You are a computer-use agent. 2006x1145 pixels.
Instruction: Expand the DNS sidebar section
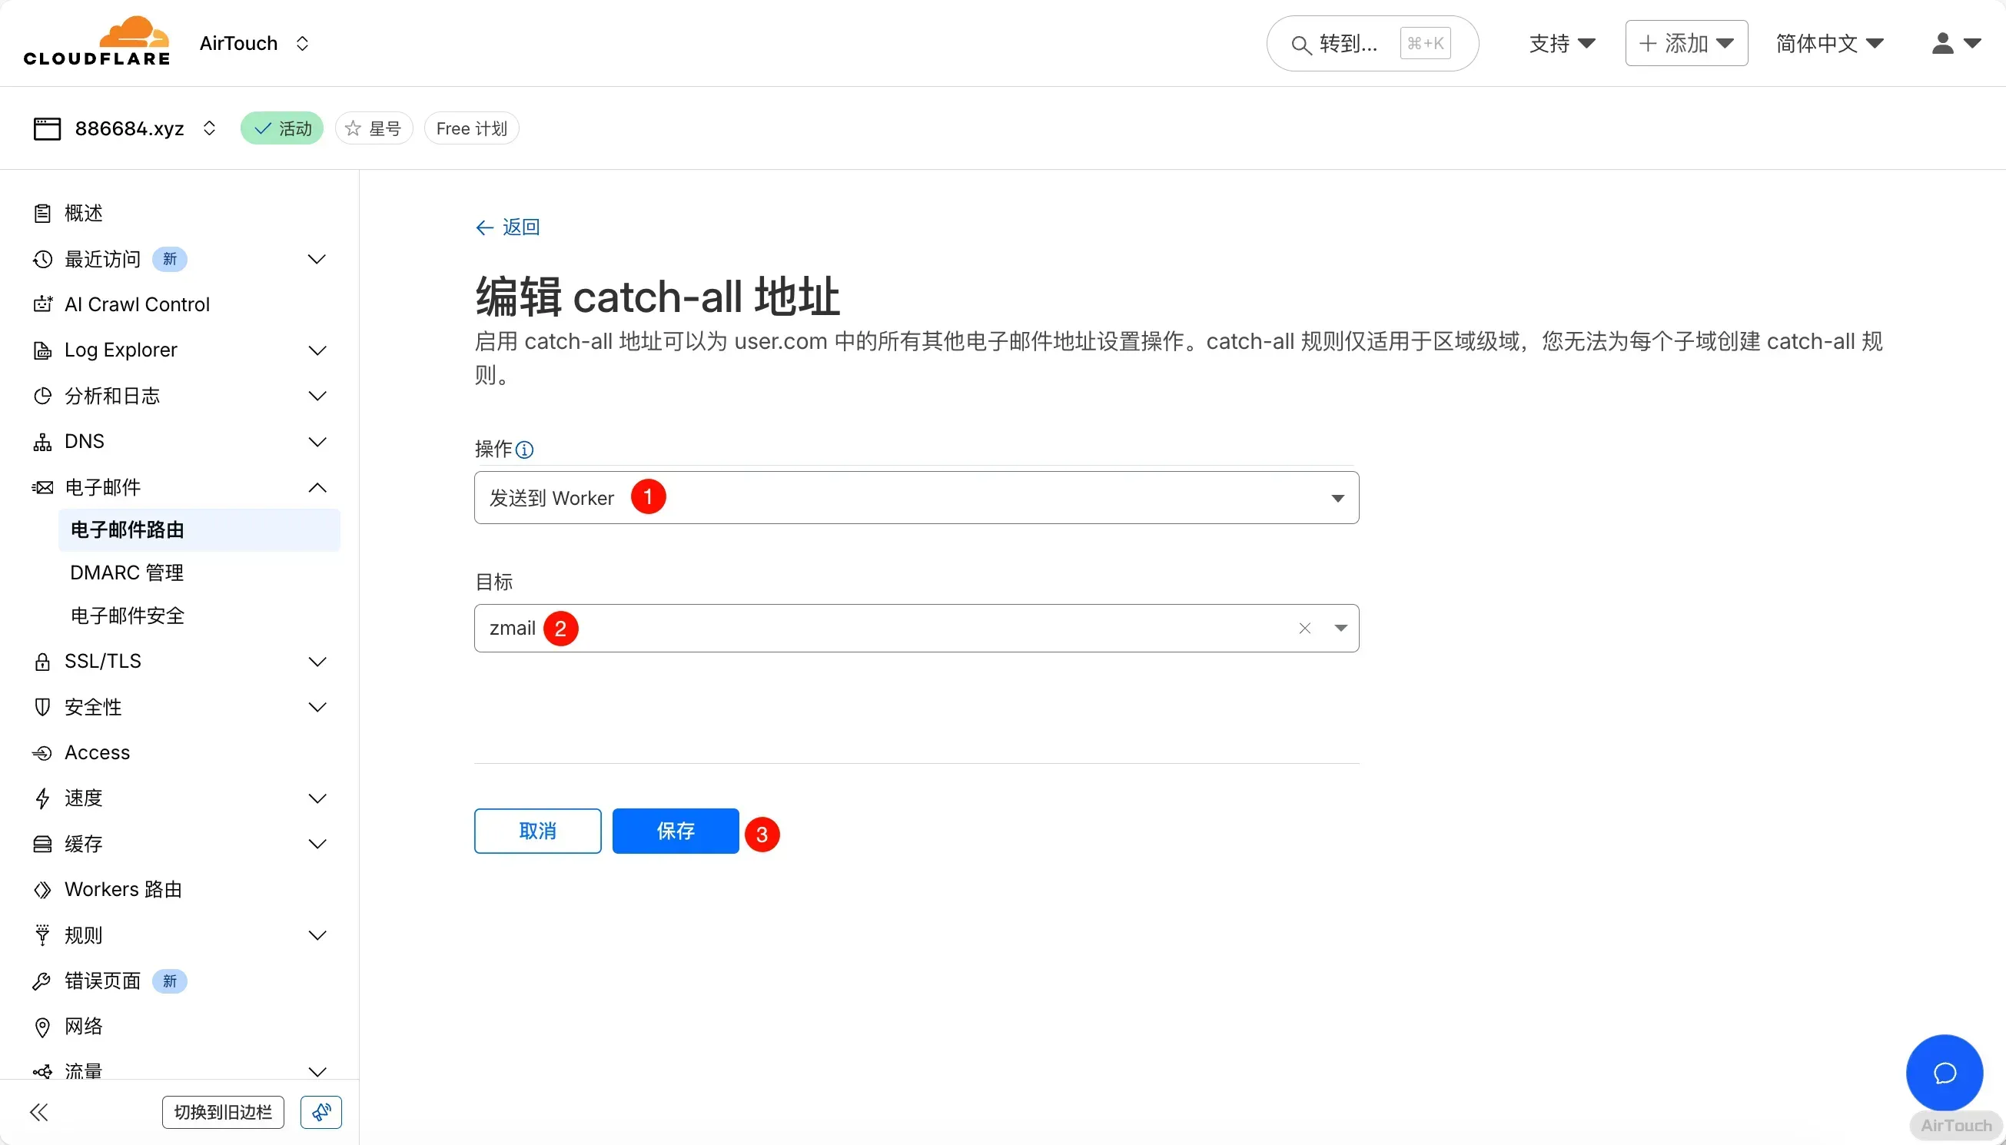click(x=317, y=442)
